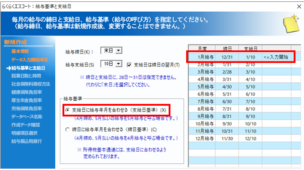Screen dimensions: 304x170
Task: Select 給与振込用銀行 in sidebar
Action: click(x=27, y=141)
